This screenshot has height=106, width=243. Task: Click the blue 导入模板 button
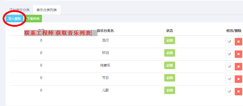15,19
